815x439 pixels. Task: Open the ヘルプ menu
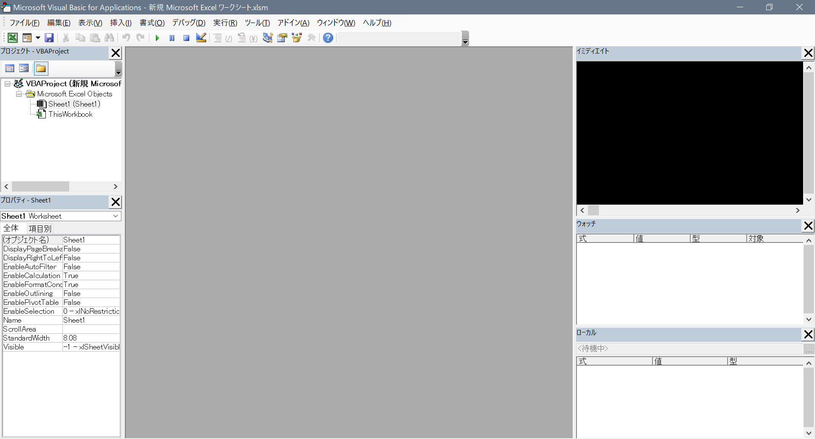click(377, 23)
